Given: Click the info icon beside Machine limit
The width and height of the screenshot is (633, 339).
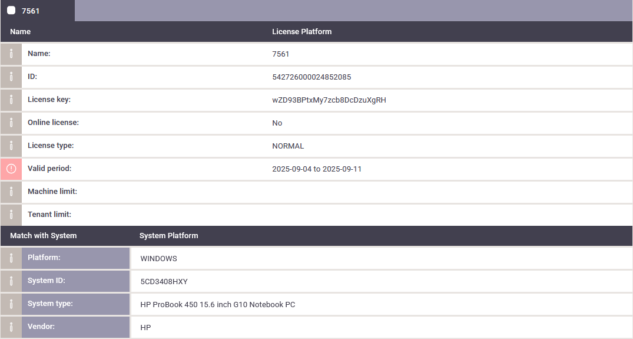Looking at the screenshot, I should click(x=11, y=192).
